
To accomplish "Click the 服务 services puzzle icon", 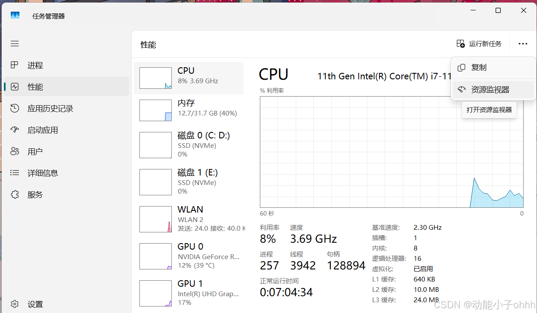I will [15, 194].
